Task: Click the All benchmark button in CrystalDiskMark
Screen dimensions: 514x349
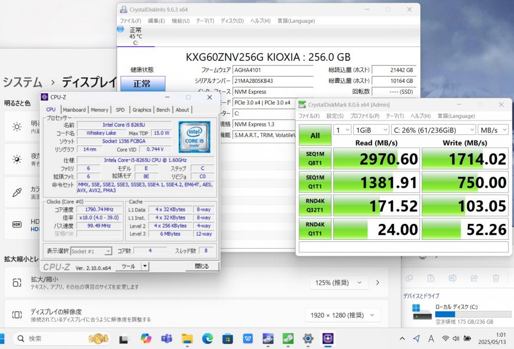Action: pos(315,135)
